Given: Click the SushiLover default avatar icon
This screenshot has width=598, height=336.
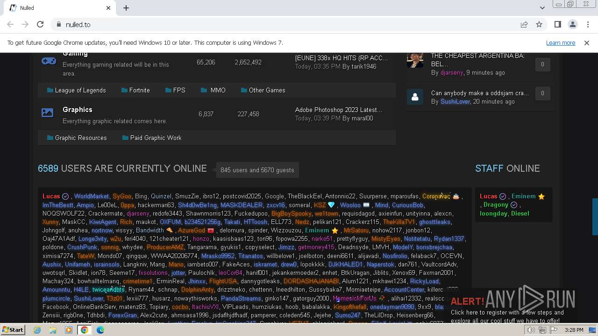Looking at the screenshot, I should pos(415,97).
